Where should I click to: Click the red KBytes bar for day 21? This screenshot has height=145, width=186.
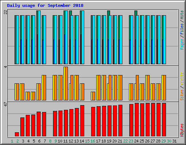coord(120,121)
